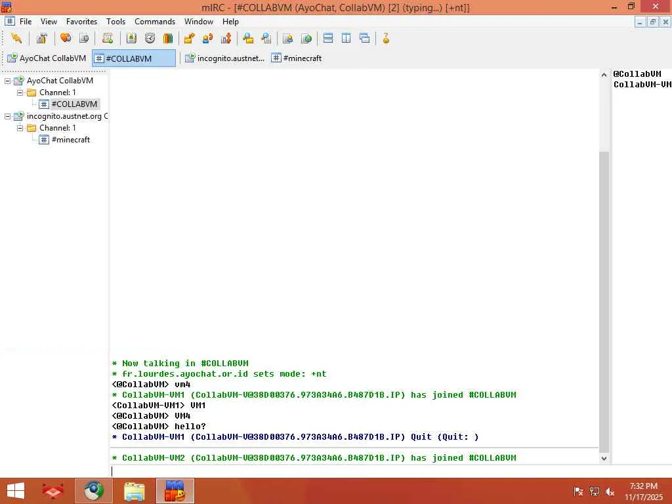
Task: Click the About mIRC figure icon
Action: [x=386, y=39]
